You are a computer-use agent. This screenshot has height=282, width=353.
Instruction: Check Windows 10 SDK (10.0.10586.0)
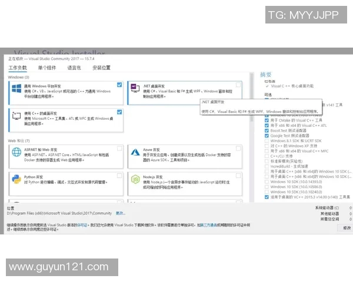(x=267, y=187)
